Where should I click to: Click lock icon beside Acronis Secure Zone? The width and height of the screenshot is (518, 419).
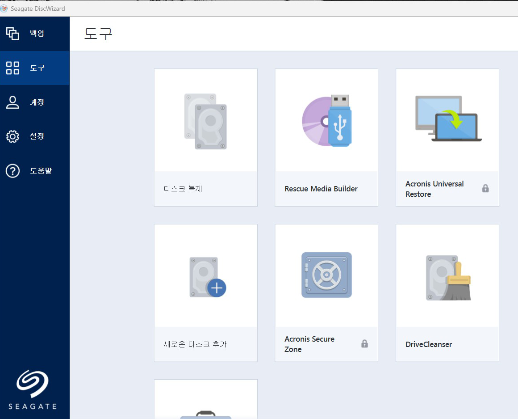click(x=364, y=343)
